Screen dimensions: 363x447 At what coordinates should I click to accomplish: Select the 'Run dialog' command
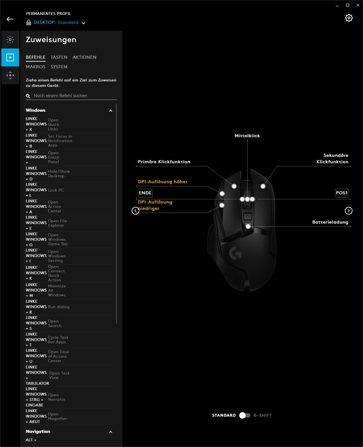[x=70, y=307]
